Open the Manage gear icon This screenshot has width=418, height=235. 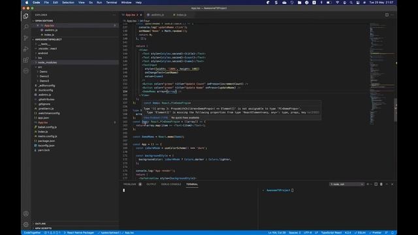point(26,225)
